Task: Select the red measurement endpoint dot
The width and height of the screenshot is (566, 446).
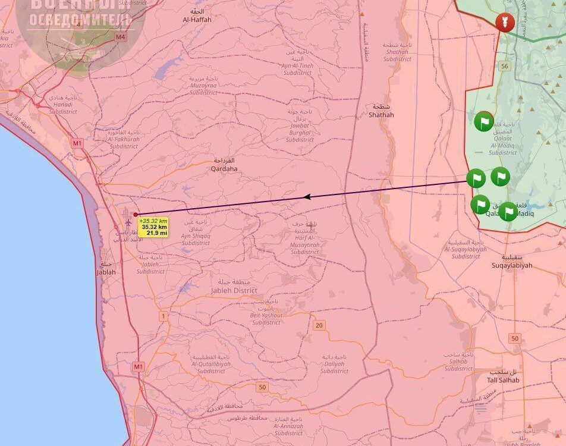Action: tap(136, 215)
